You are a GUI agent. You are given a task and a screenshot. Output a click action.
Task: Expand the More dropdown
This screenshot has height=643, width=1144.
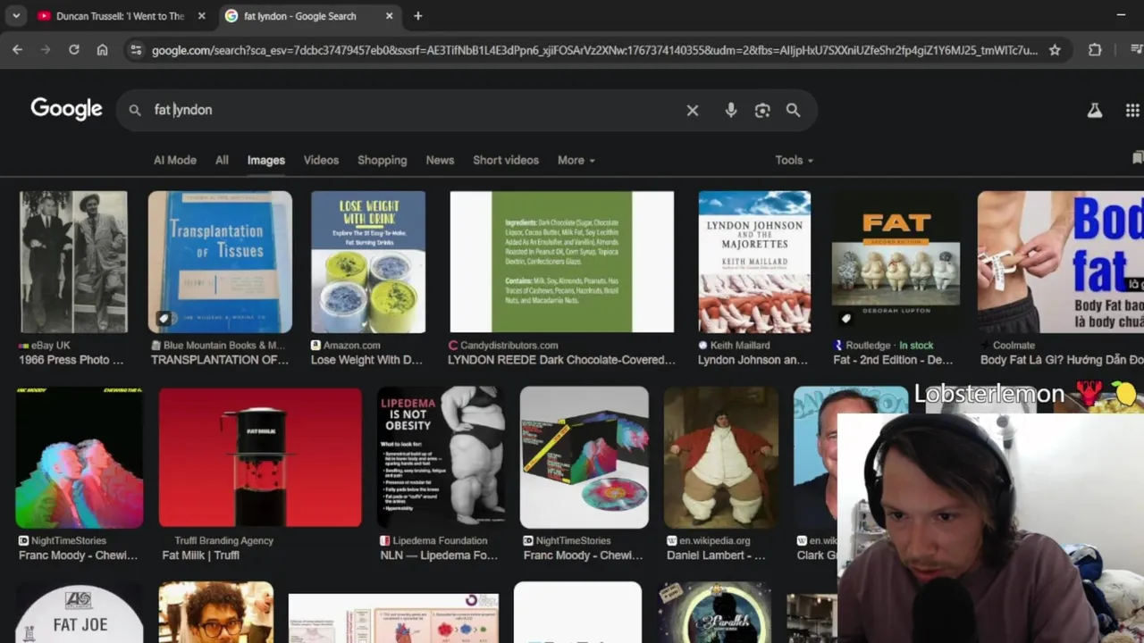tap(576, 160)
